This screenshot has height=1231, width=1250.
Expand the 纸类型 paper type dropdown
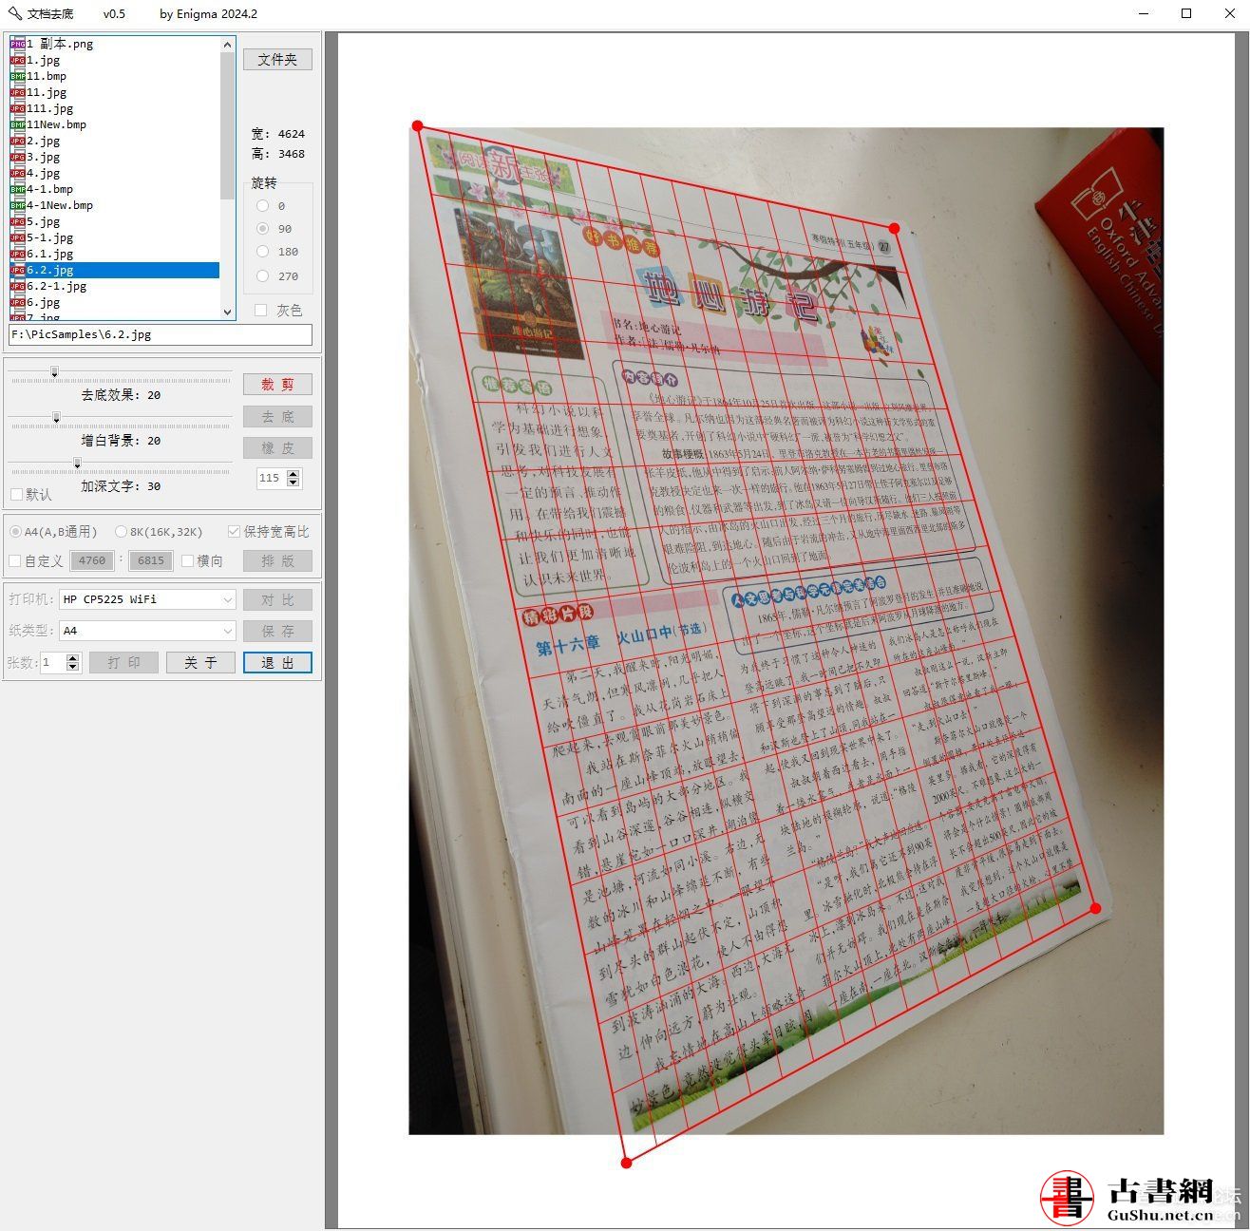[227, 631]
